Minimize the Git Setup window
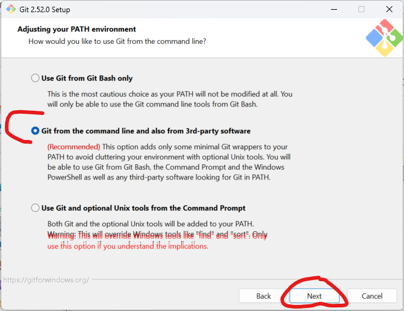The width and height of the screenshot is (404, 311). click(334, 10)
